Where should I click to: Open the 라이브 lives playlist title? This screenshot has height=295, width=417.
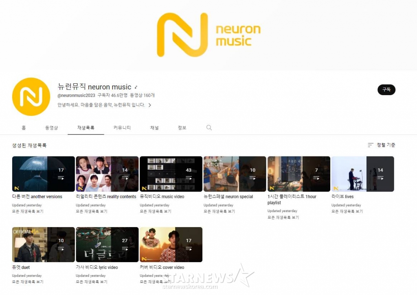(x=342, y=197)
